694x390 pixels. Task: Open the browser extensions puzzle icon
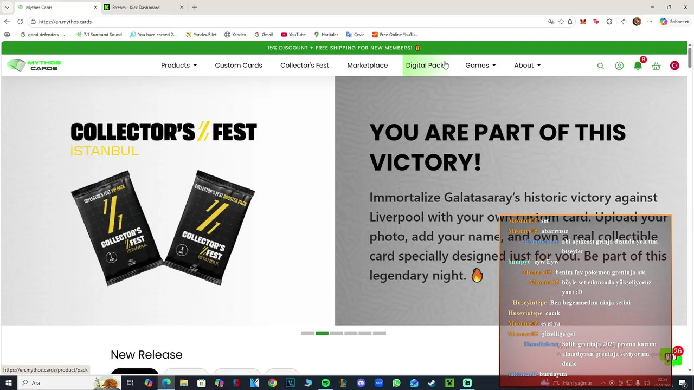609,22
